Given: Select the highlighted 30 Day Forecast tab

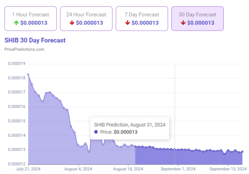Looking at the screenshot, I should [197, 19].
